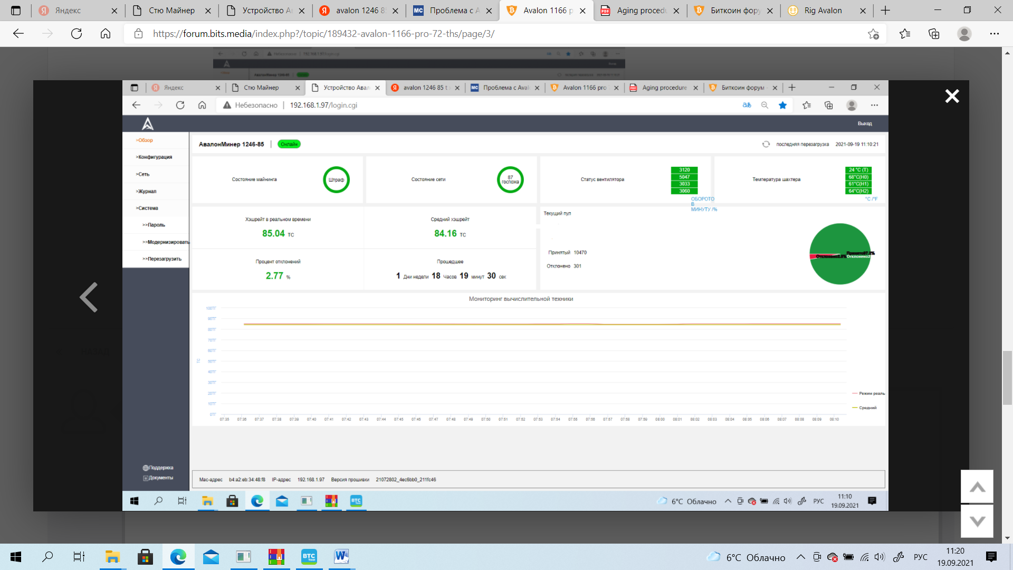
Task: Click the Конфигурация (Configuration) sidebar icon
Action: tap(155, 157)
